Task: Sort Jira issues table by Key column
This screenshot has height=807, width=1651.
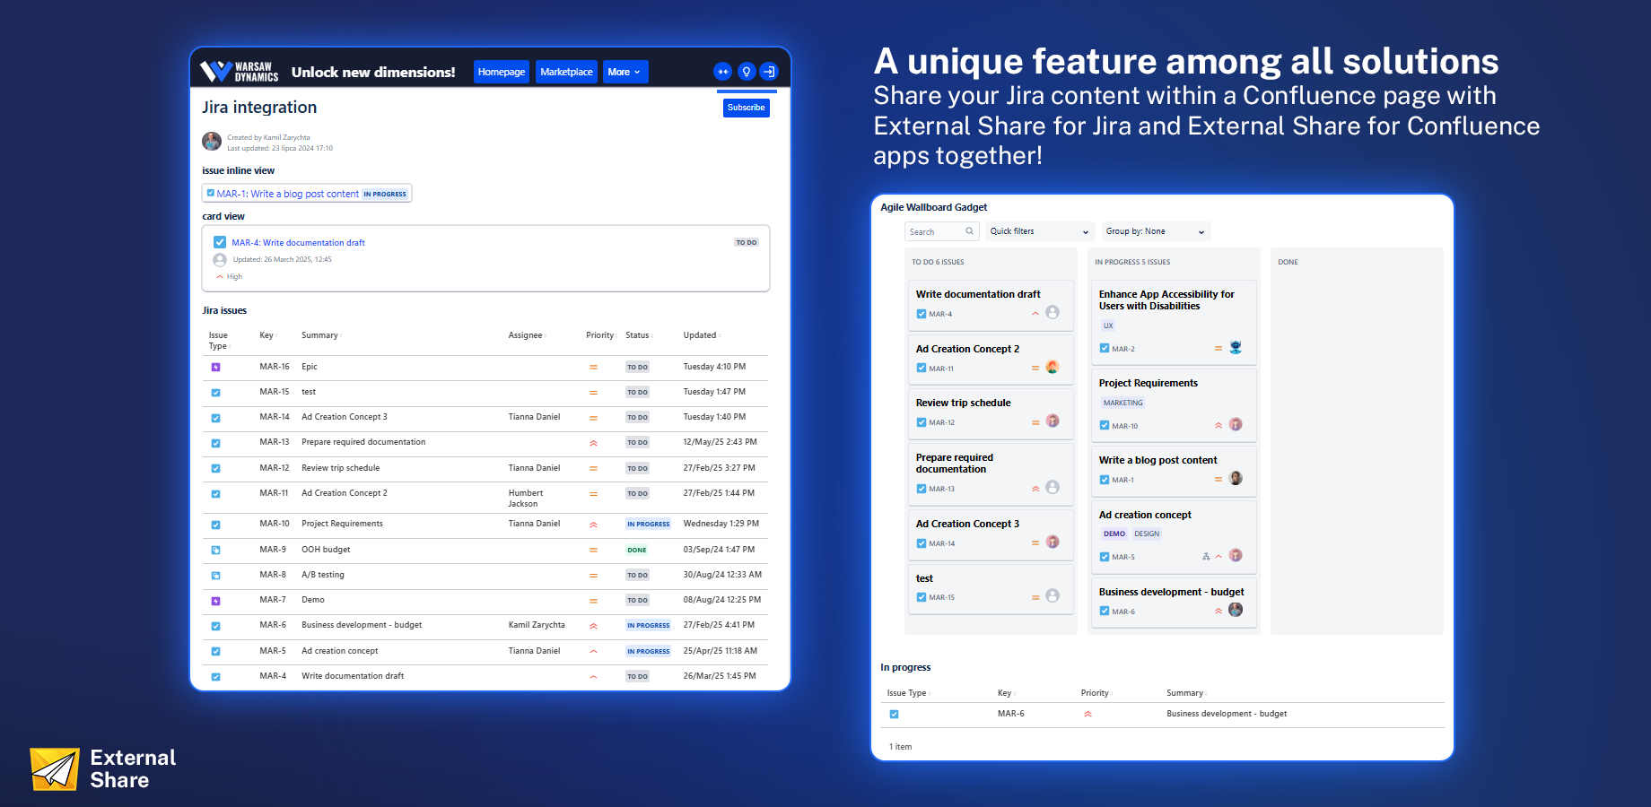Action: pos(268,335)
